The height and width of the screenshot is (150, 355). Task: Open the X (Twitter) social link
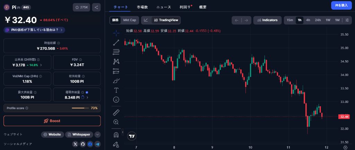click(75, 144)
